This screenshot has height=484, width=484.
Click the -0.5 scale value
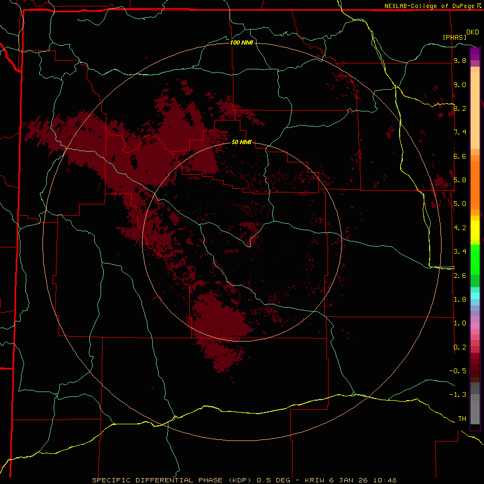coord(458,371)
